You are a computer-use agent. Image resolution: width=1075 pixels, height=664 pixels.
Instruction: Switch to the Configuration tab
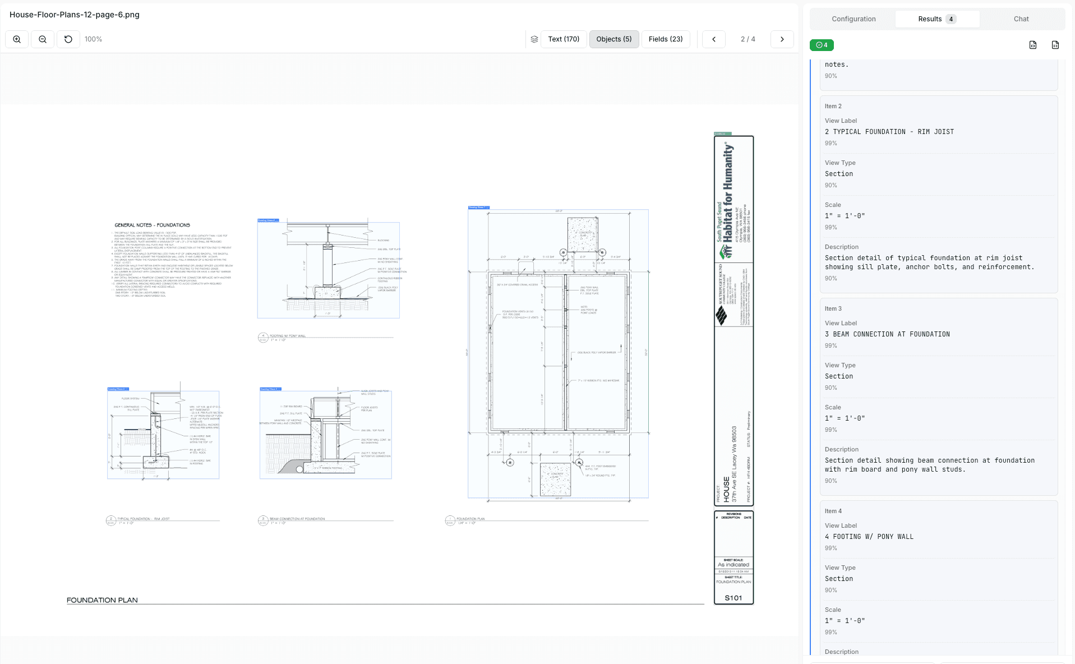point(853,19)
